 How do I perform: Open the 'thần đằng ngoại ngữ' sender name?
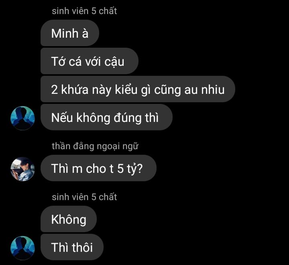click(x=95, y=146)
